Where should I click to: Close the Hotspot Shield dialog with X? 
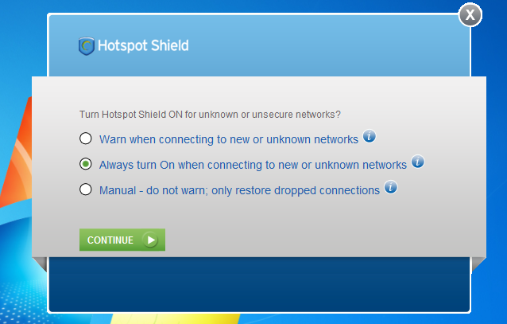coord(470,14)
